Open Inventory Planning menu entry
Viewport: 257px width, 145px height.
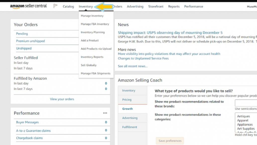pos(93,32)
